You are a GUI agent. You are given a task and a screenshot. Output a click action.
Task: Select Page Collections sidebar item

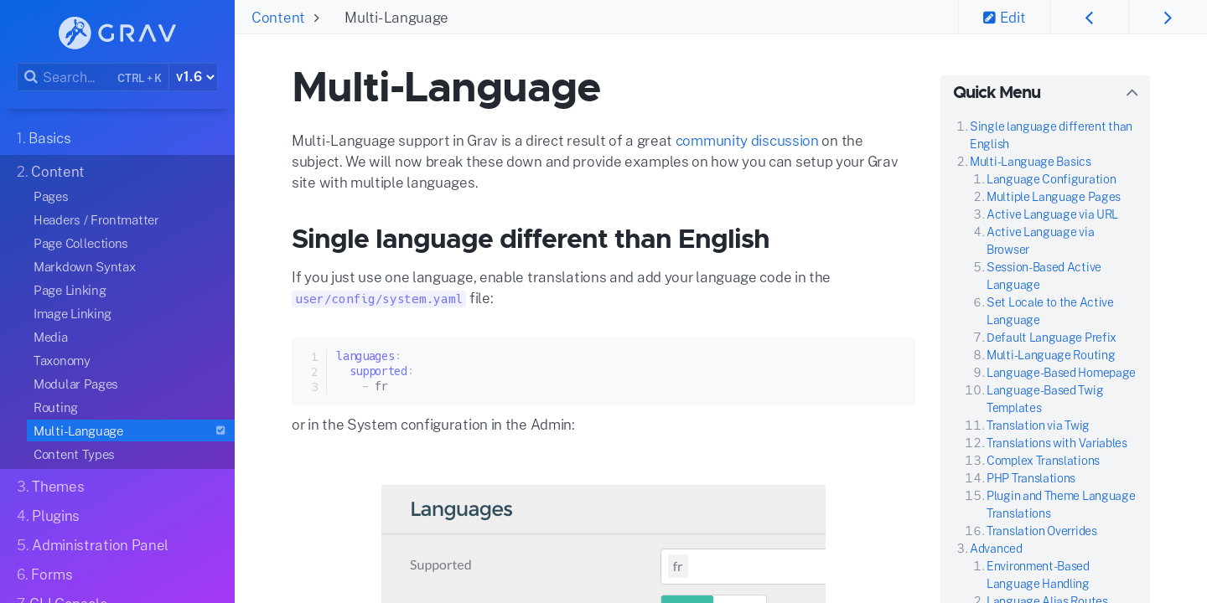80,244
